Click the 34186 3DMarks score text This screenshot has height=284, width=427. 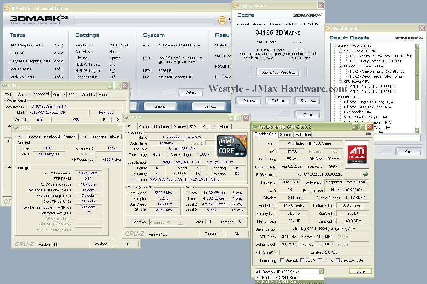(278, 32)
